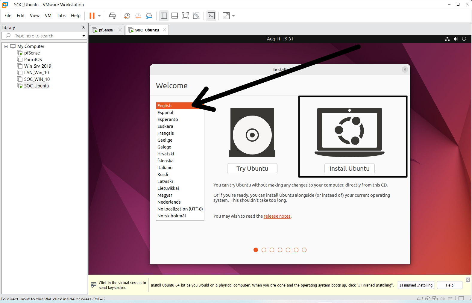Viewport: 472px width, 303px height.
Task: Click the Ubuntu power icon
Action: [464, 39]
